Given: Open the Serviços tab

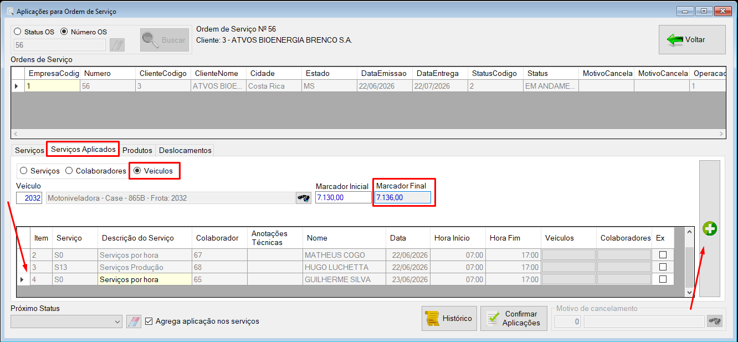Looking at the screenshot, I should tap(29, 150).
